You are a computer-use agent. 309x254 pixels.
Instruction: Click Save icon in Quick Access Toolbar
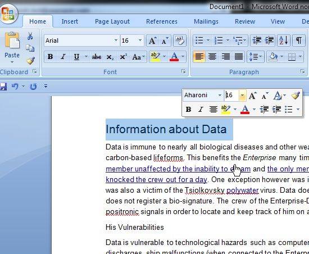3,87
